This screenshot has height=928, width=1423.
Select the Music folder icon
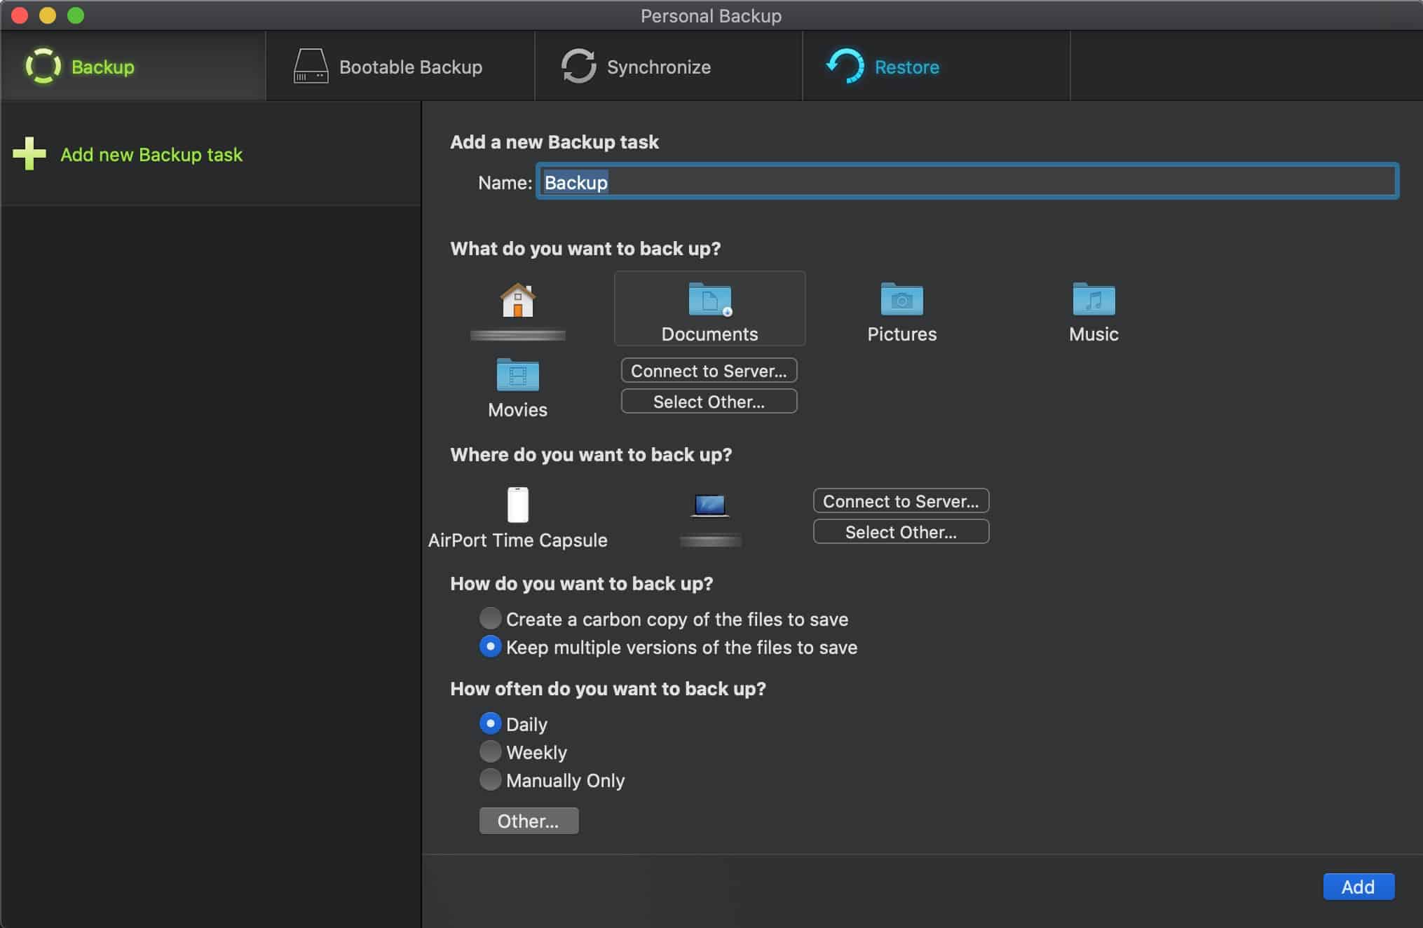pos(1094,299)
